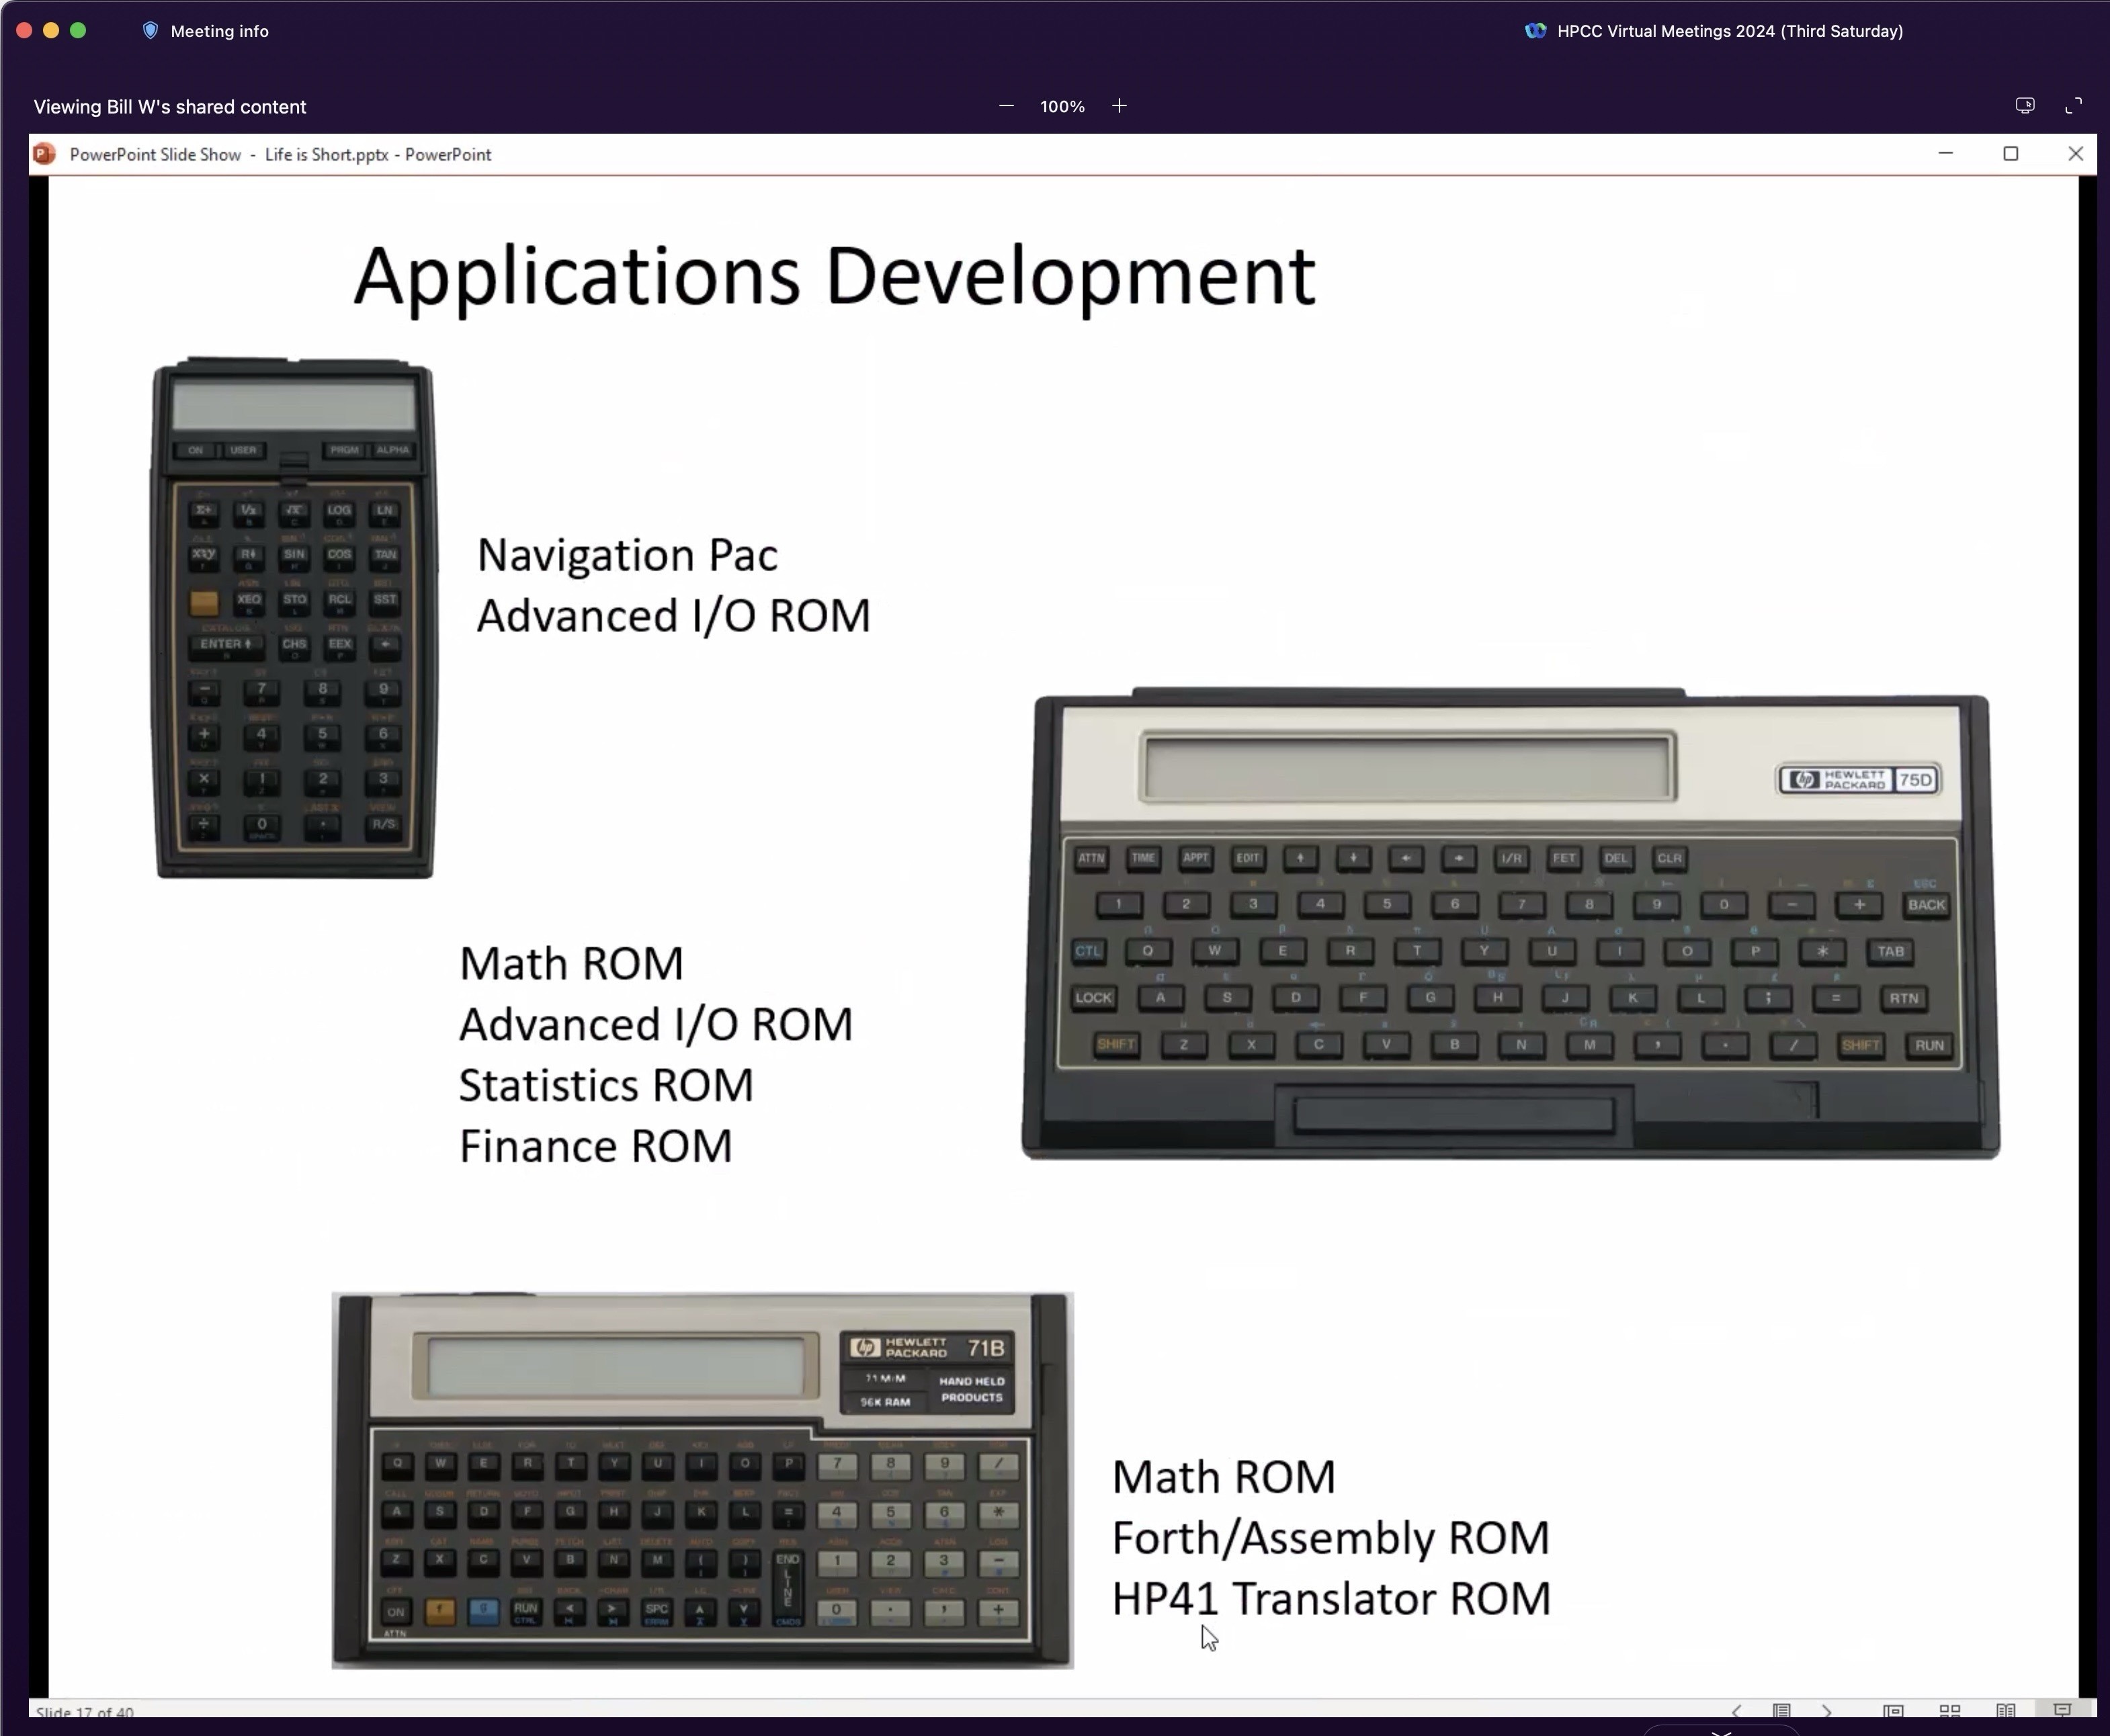
Task: Enter full screen for shared content
Action: click(2074, 106)
